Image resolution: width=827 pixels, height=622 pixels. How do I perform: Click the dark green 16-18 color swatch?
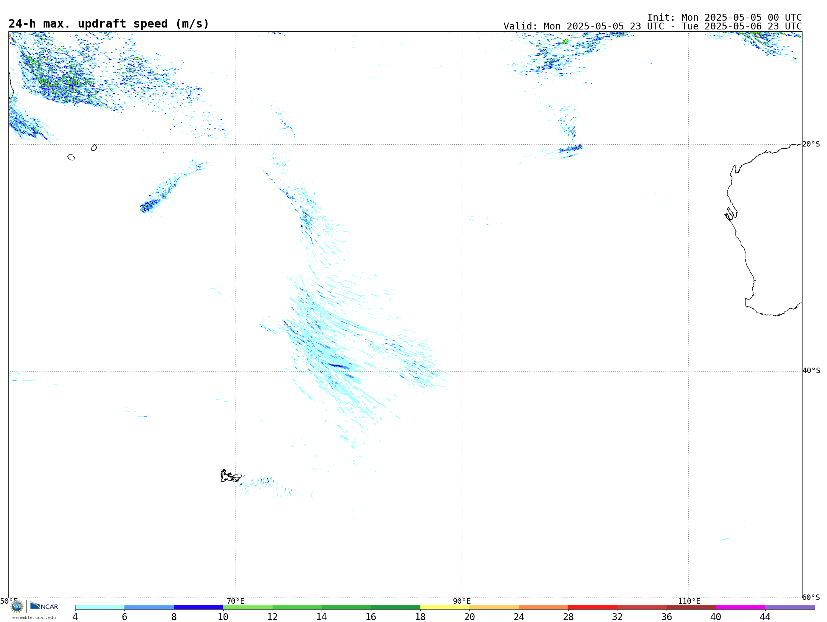pyautogui.click(x=396, y=607)
